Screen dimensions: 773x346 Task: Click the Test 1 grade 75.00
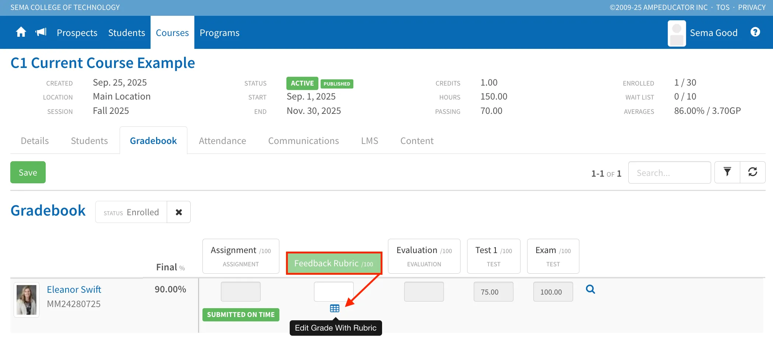coord(494,292)
